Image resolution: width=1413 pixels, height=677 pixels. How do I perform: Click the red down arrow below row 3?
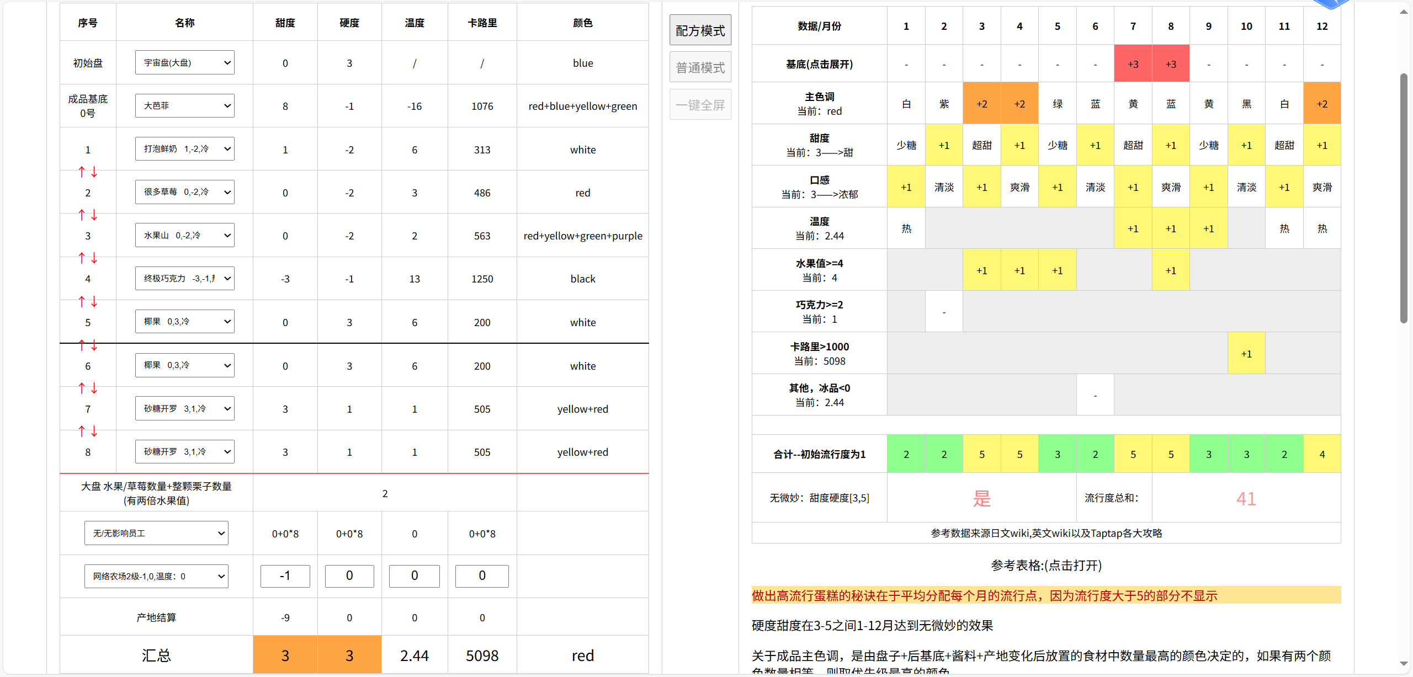94,258
